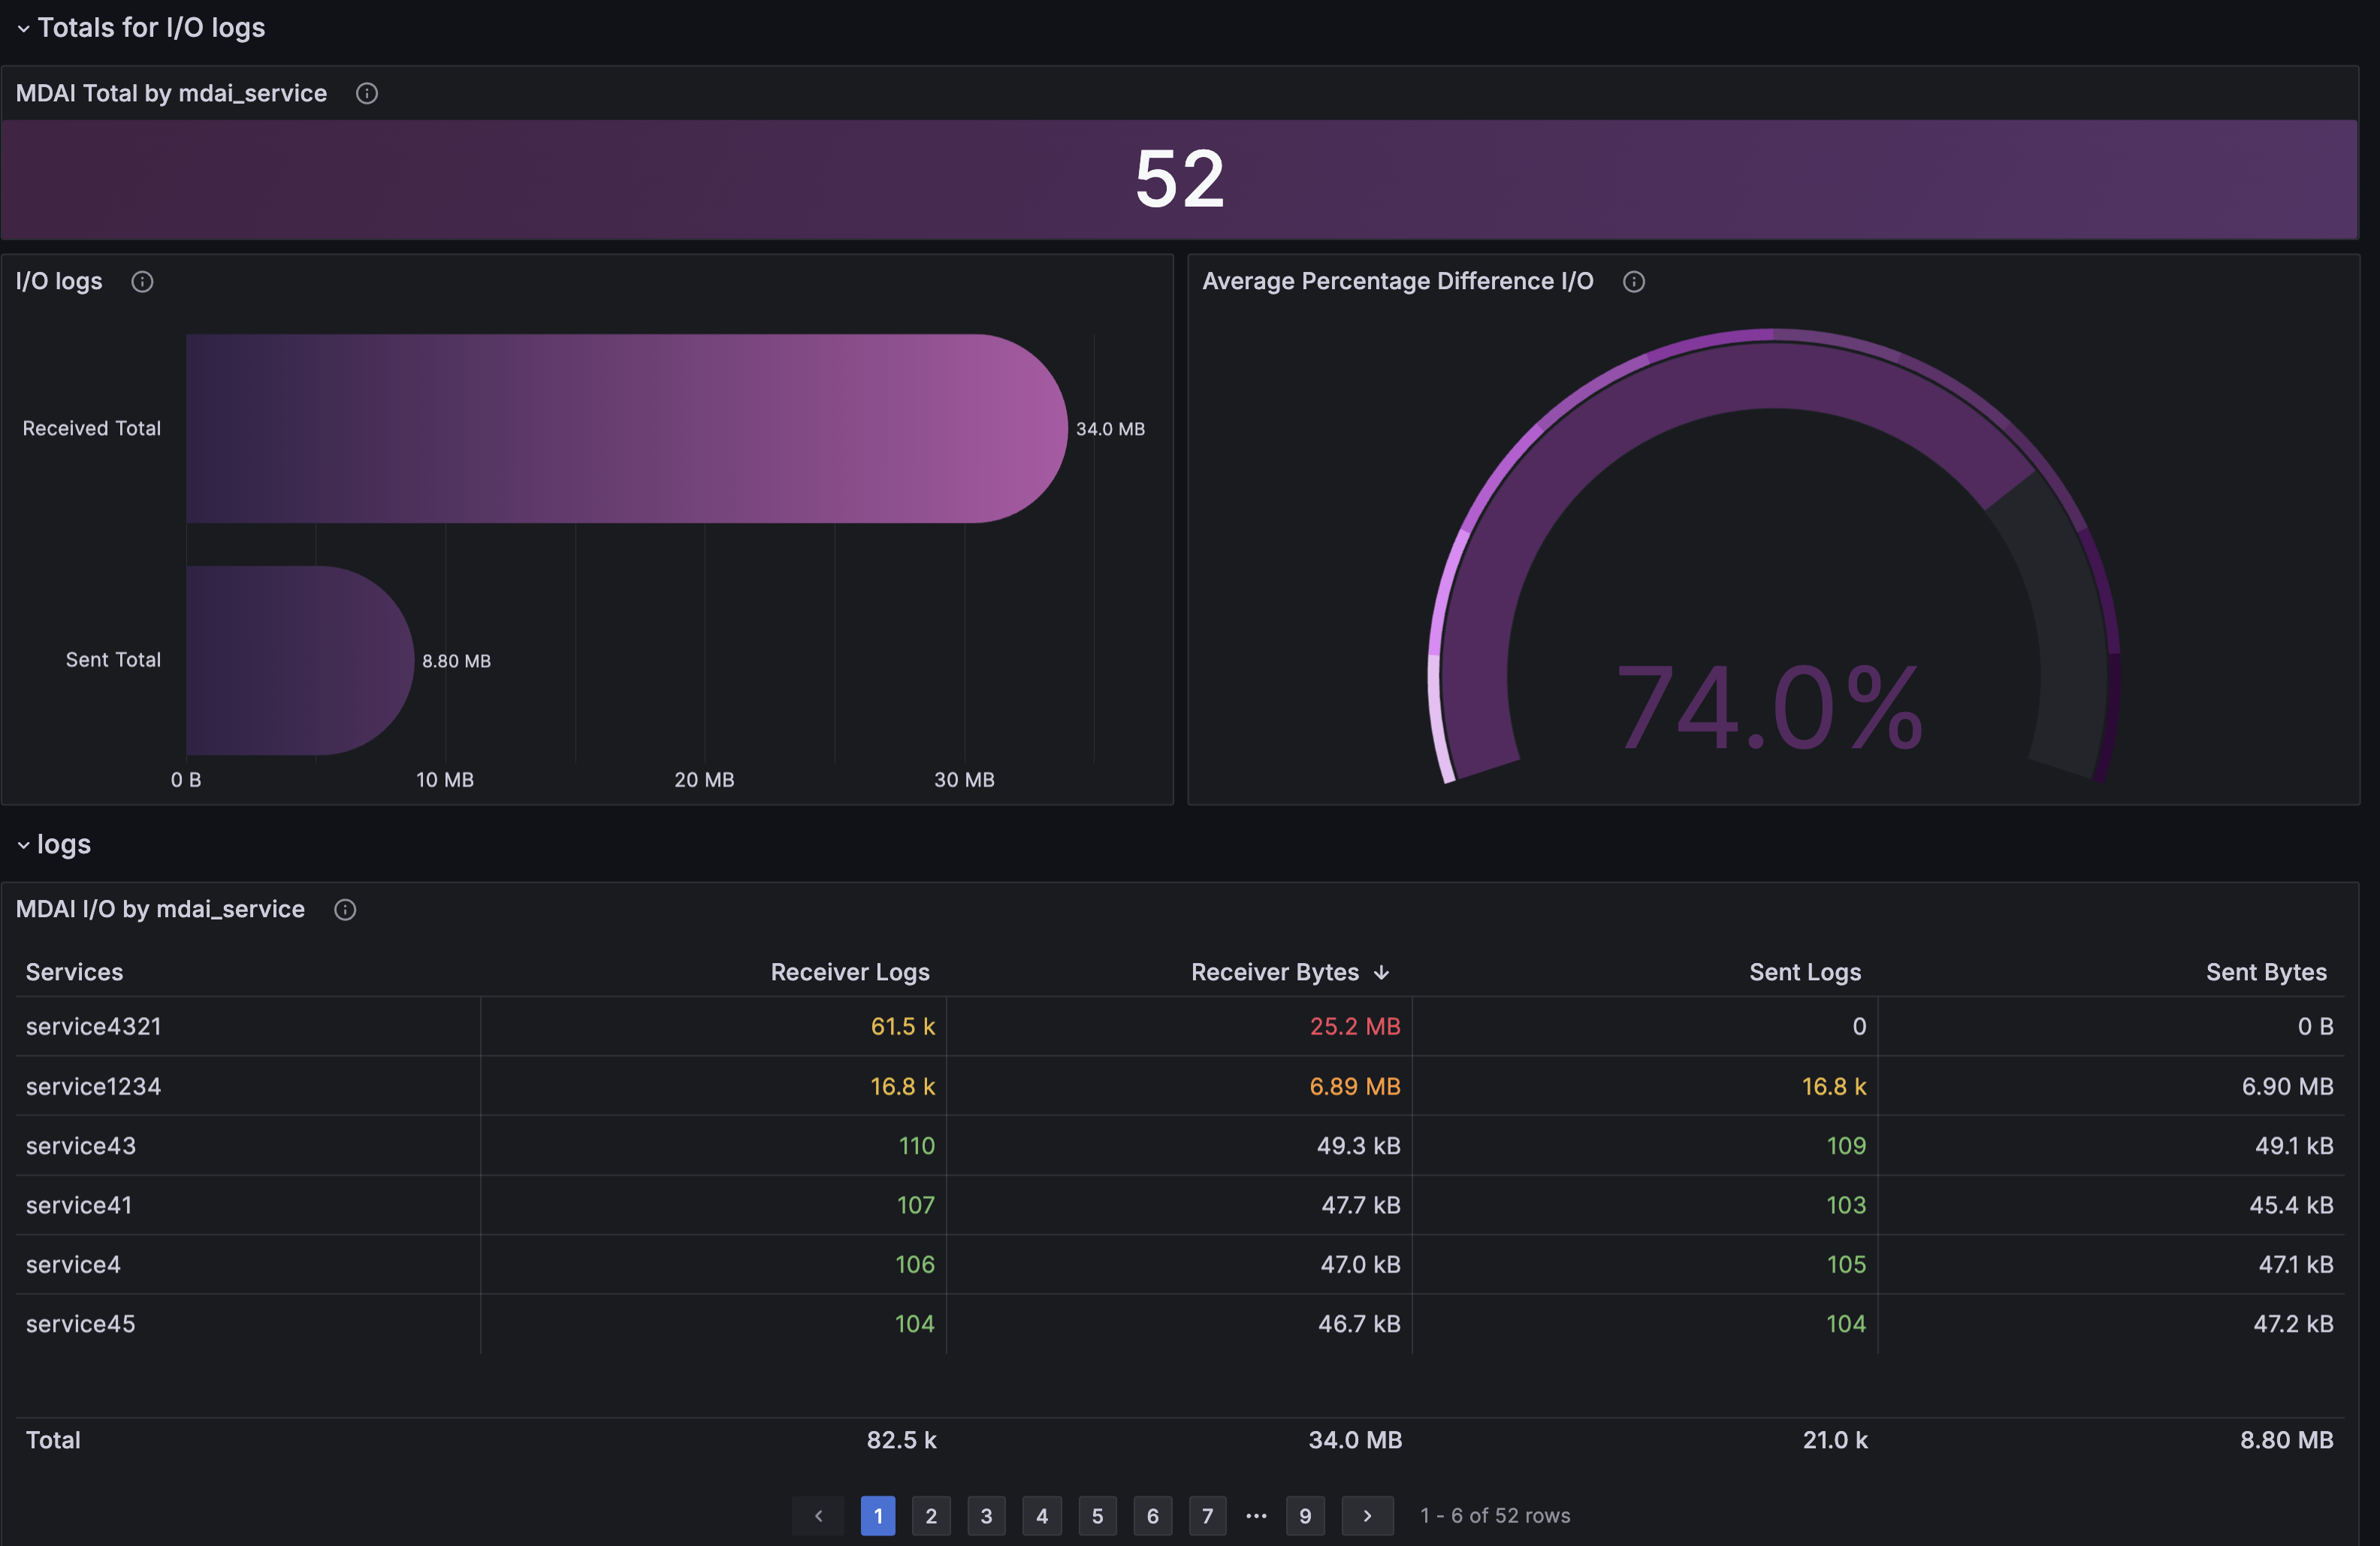The height and width of the screenshot is (1546, 2380).
Task: Jump to table page 9
Action: (1305, 1516)
